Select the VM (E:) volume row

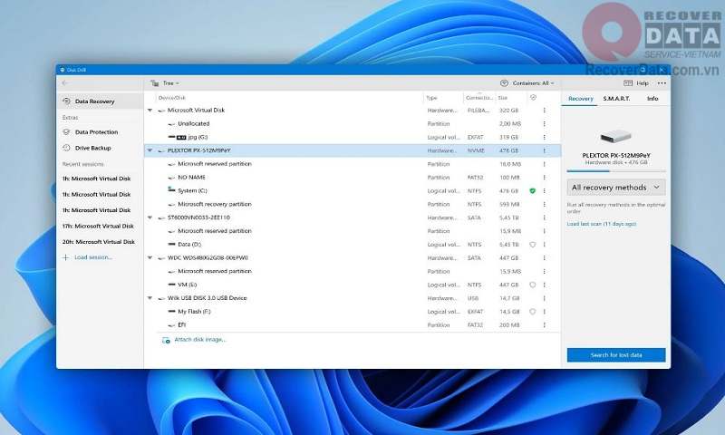tap(353, 285)
